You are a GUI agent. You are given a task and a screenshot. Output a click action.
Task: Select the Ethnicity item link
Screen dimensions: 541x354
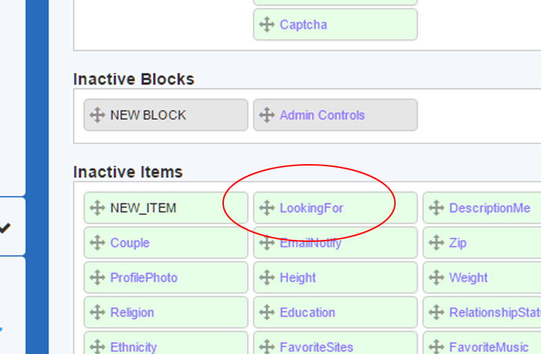tap(133, 347)
